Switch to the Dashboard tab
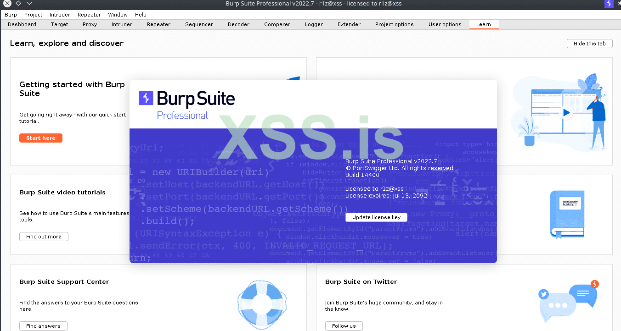 (x=22, y=24)
